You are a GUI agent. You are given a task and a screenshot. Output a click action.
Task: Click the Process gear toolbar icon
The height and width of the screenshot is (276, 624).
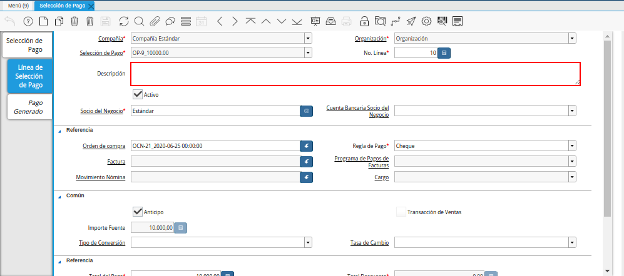click(x=426, y=21)
